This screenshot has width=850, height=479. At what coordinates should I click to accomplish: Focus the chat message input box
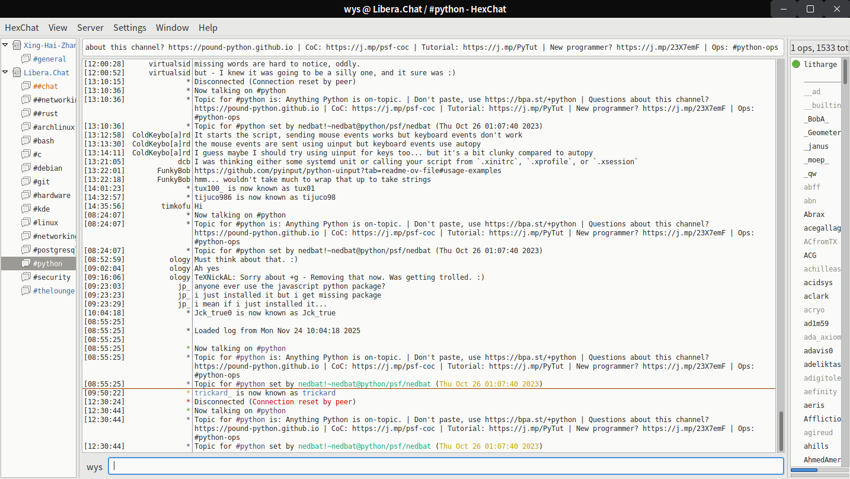click(x=446, y=466)
